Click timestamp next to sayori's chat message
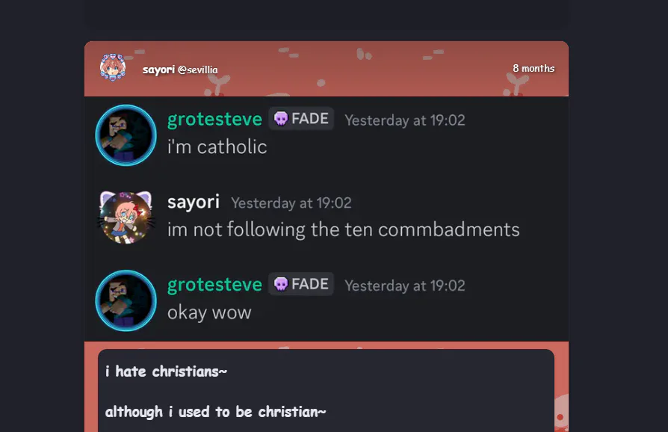Screen dimensions: 668x432 [291, 203]
